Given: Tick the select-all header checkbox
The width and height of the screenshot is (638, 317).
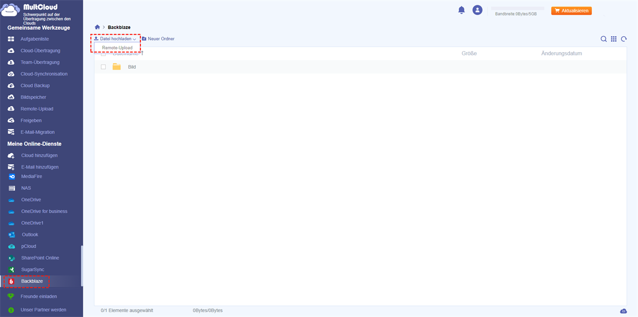Looking at the screenshot, I should tap(103, 53).
